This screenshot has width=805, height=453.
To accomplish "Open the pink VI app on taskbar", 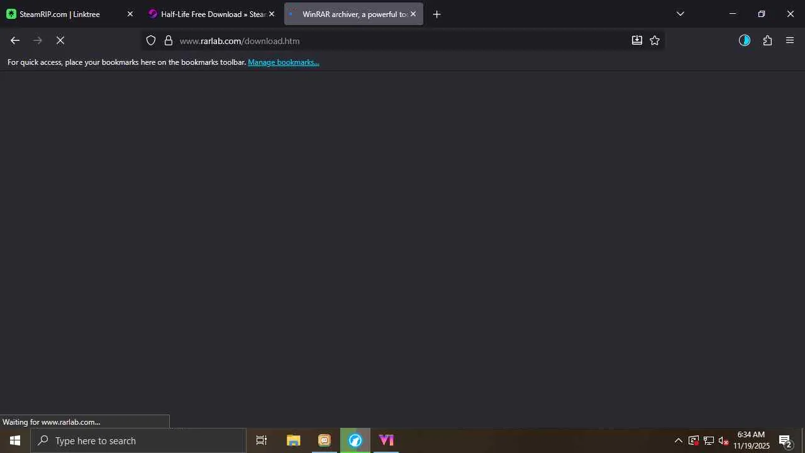I will pyautogui.click(x=386, y=440).
